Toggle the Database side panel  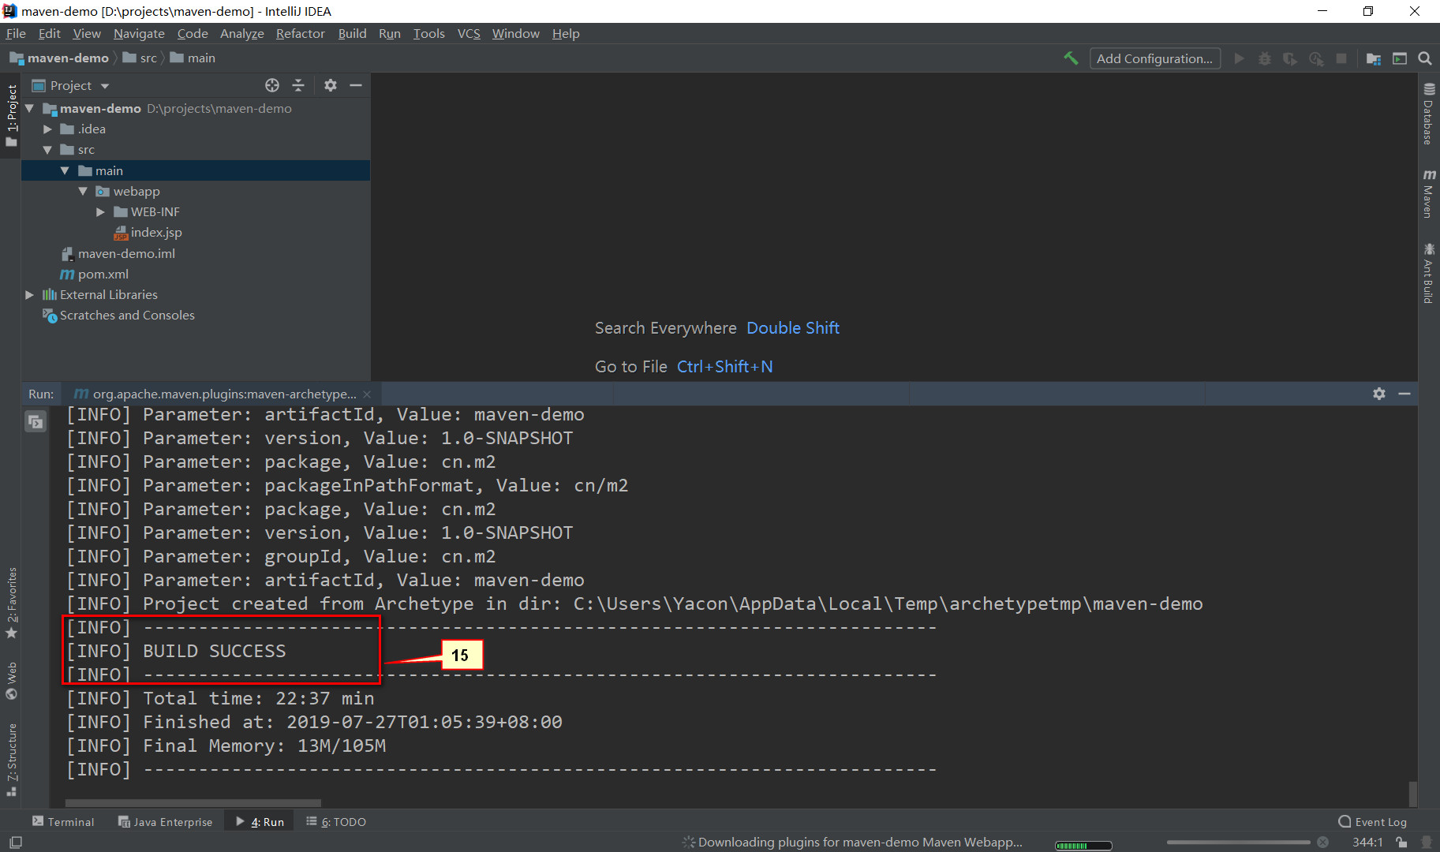pyautogui.click(x=1429, y=114)
